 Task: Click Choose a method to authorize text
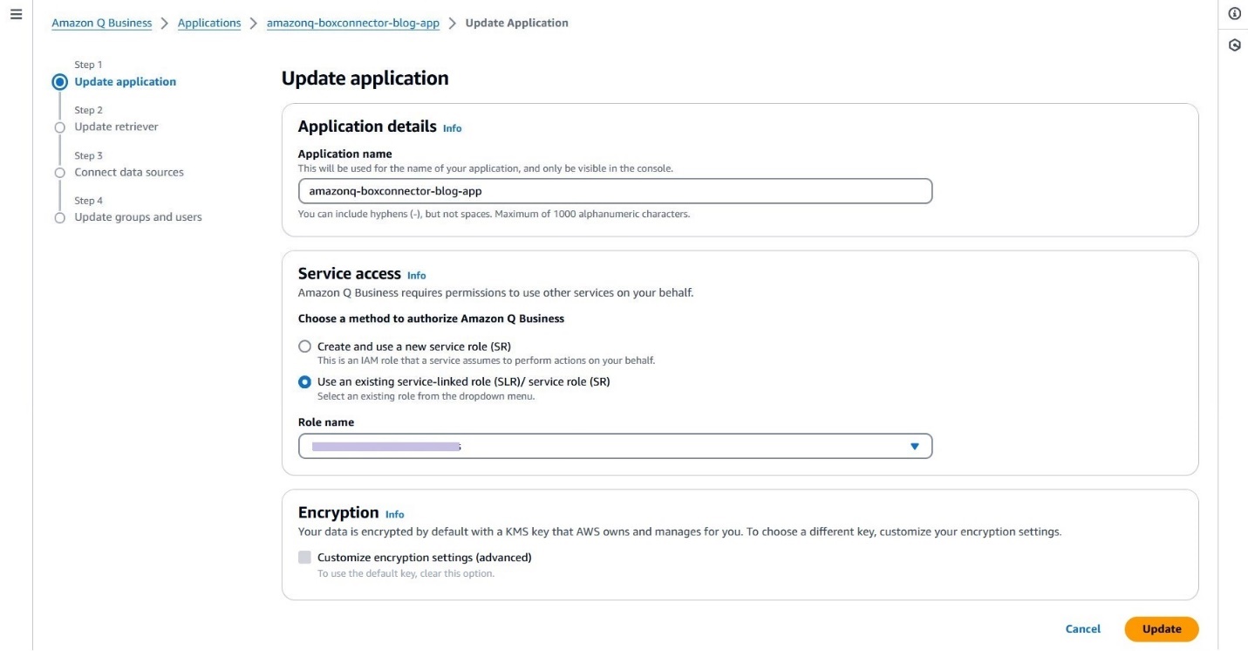(431, 319)
